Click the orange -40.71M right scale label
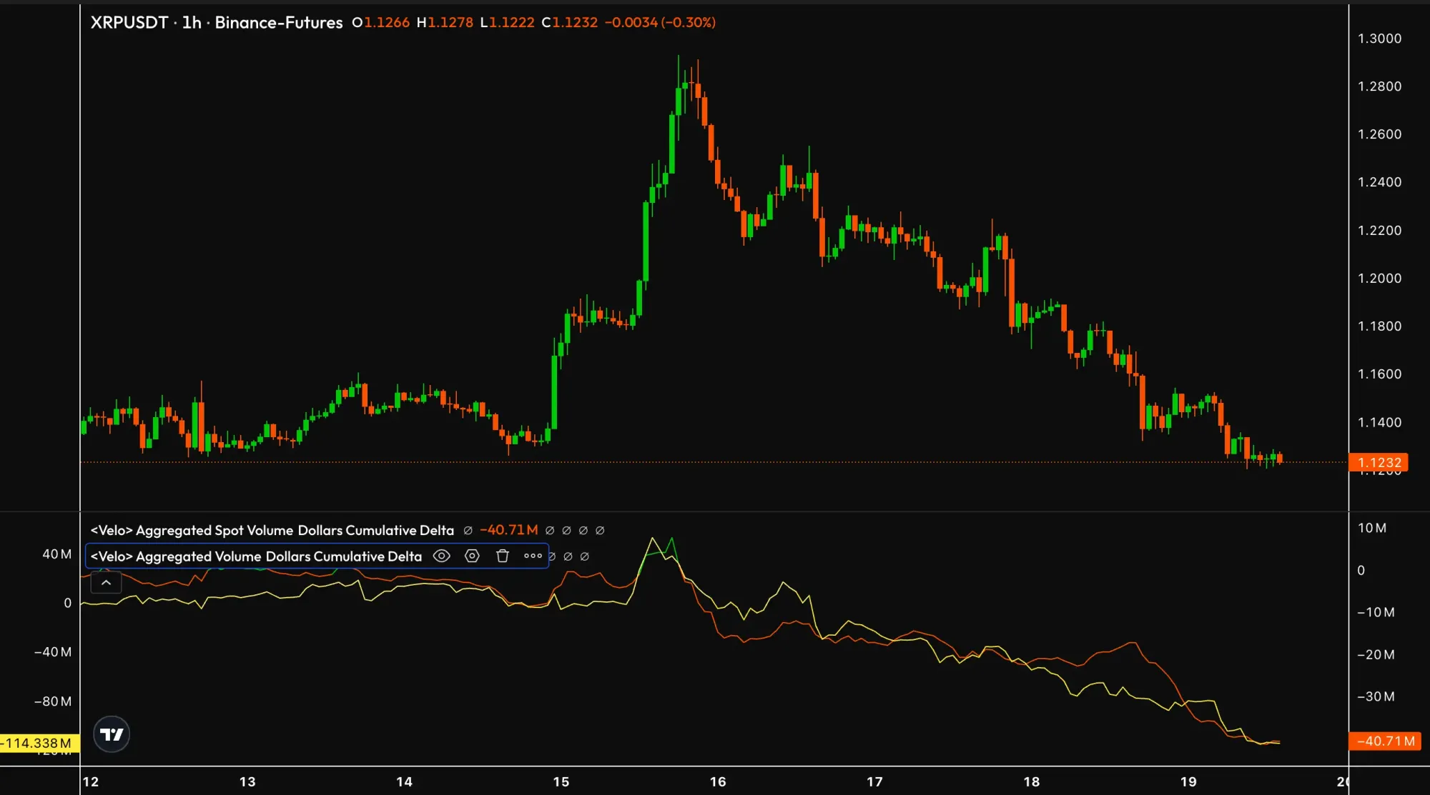 pyautogui.click(x=1386, y=741)
